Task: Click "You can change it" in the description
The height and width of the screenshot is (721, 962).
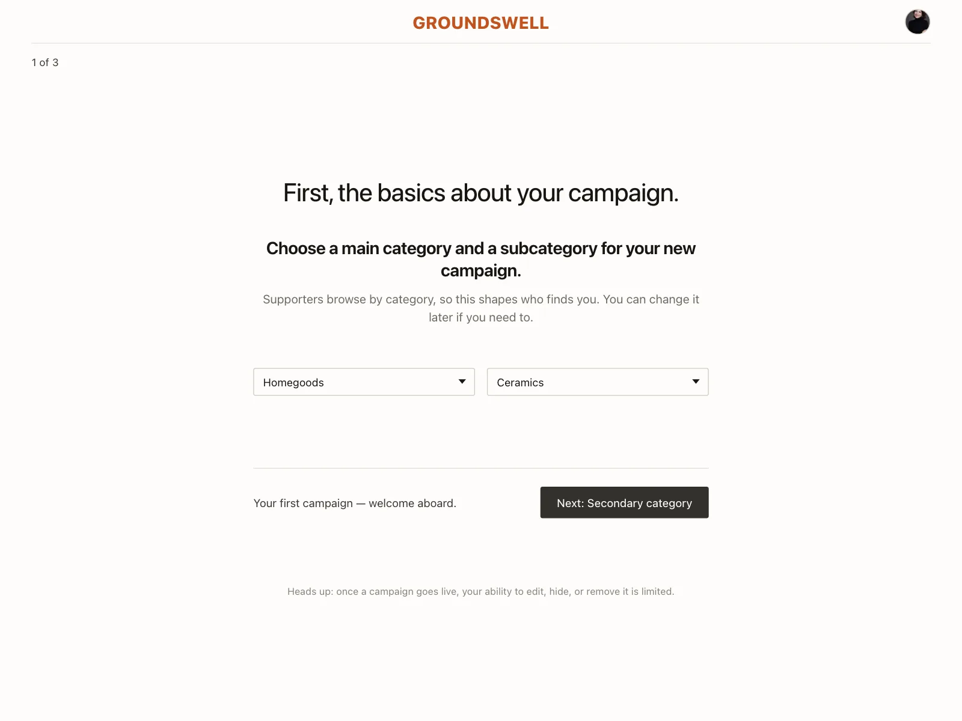Action: (x=651, y=299)
